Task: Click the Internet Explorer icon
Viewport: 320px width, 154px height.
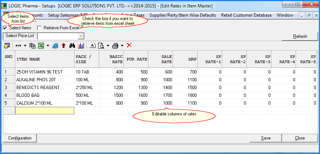Action: (55, 46)
